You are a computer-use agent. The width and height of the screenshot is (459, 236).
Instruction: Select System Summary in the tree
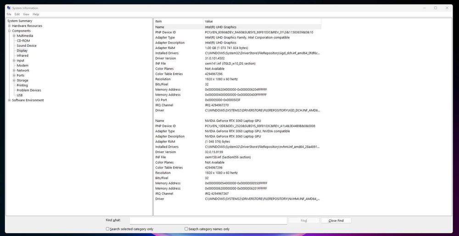coord(20,21)
